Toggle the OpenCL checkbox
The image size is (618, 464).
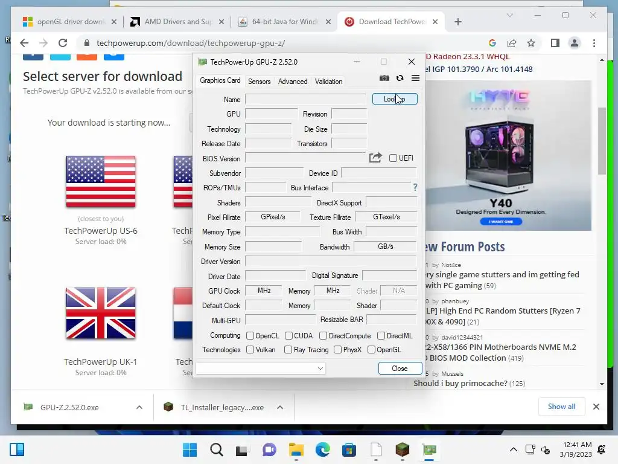point(250,335)
